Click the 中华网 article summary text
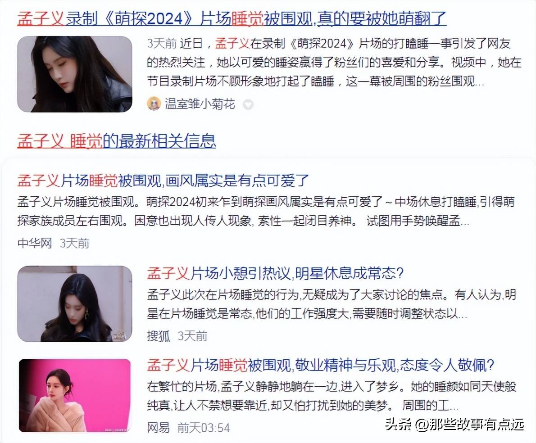This screenshot has height=443, width=536. click(266, 212)
